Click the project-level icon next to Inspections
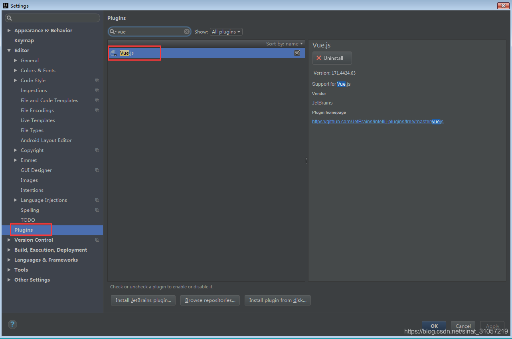Screen dimensions: 512x339 97,90
